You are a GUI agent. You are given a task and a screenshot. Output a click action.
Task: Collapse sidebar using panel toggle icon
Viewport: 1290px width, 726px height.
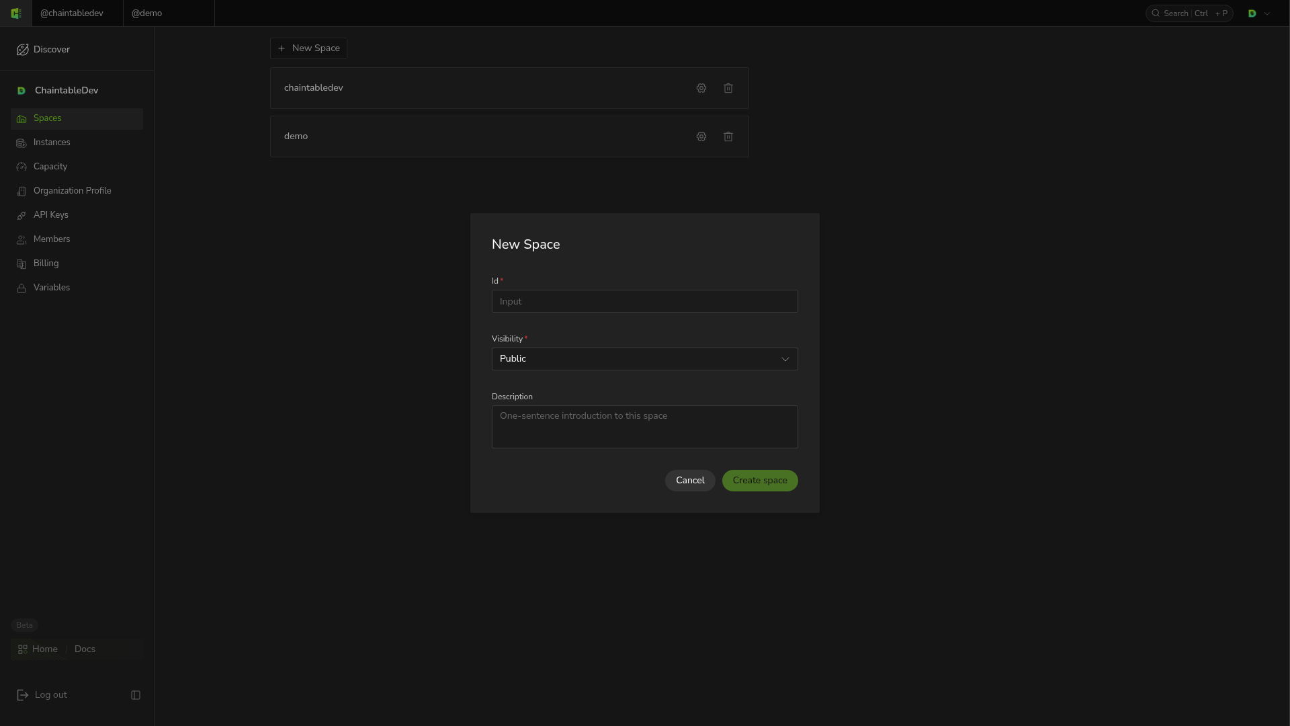[x=136, y=695]
